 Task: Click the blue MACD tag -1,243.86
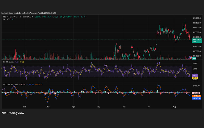[196, 98]
